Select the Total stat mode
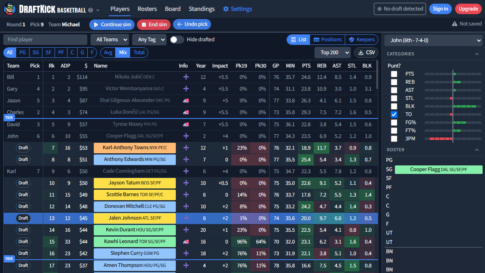Viewport: 485px width, 273px height. coord(139,53)
